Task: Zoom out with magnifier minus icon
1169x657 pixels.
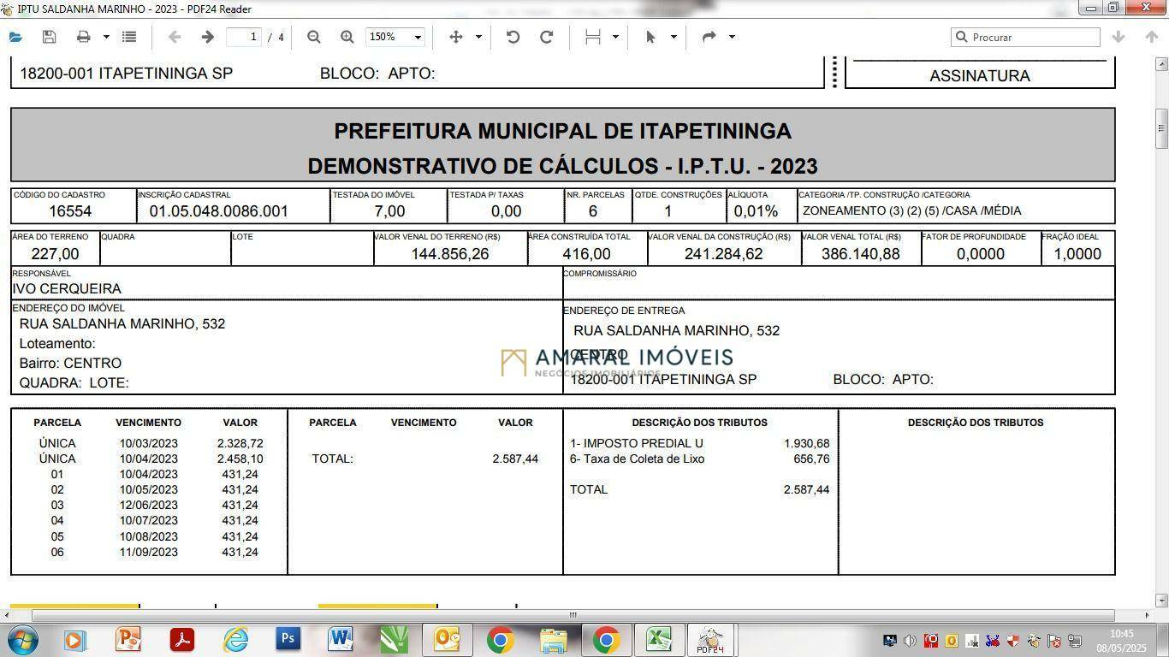Action: coord(314,37)
